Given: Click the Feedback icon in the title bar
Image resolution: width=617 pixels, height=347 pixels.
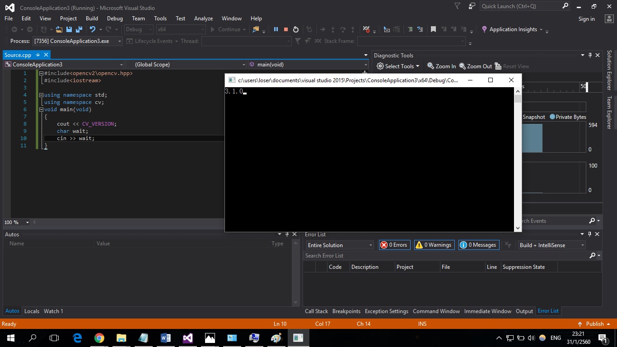Looking at the screenshot, I should click(472, 6).
